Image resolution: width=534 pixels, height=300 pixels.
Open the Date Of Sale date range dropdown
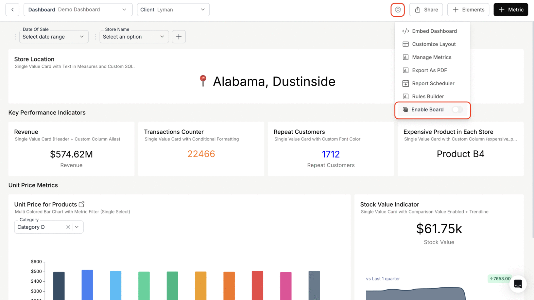54,37
